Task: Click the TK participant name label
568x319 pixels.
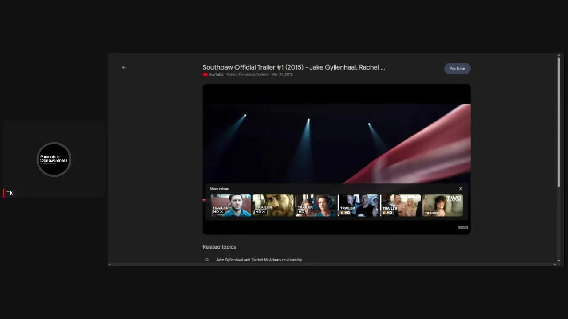Action: [x=10, y=193]
